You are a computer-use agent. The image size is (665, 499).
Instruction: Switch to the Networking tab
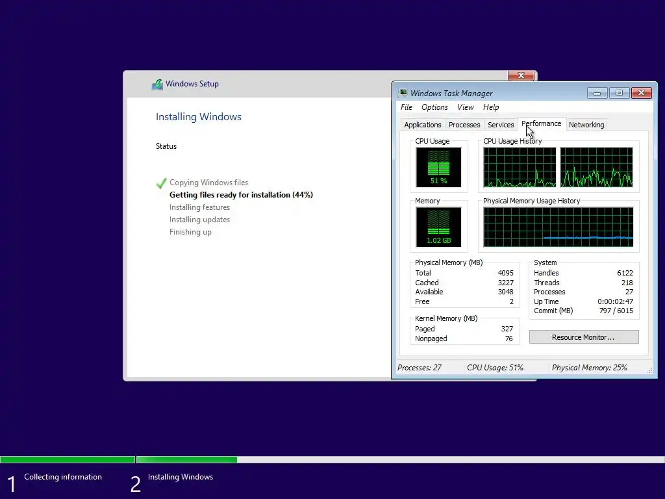point(586,125)
